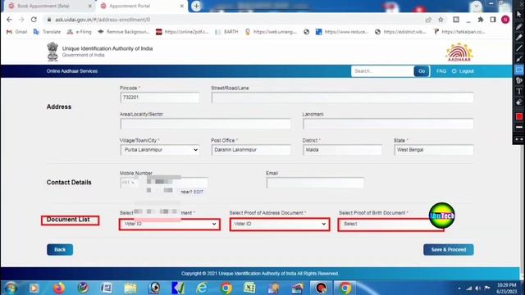The width and height of the screenshot is (525, 295).
Task: Reload the page
Action: [34, 20]
